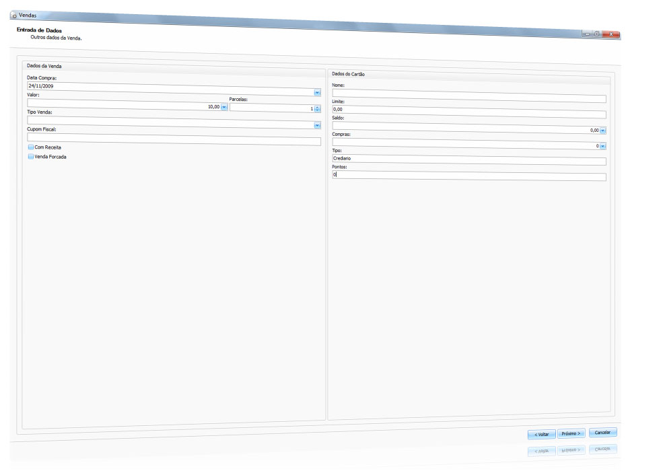Minimize the Vendas window
This screenshot has width=661, height=471.
point(587,34)
